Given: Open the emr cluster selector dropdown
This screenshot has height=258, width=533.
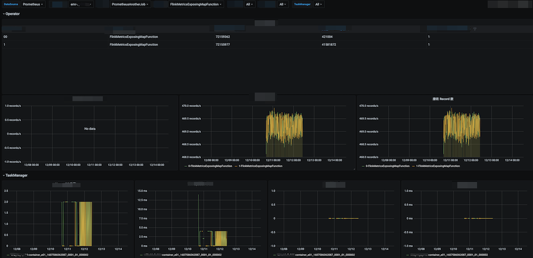Looking at the screenshot, I should coord(82,4).
